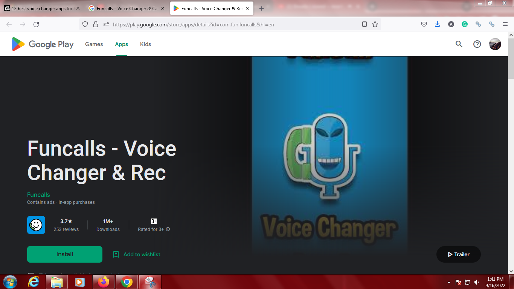Click the page scrollbar up arrow
Viewport: 514px width, 289px height.
point(511,35)
